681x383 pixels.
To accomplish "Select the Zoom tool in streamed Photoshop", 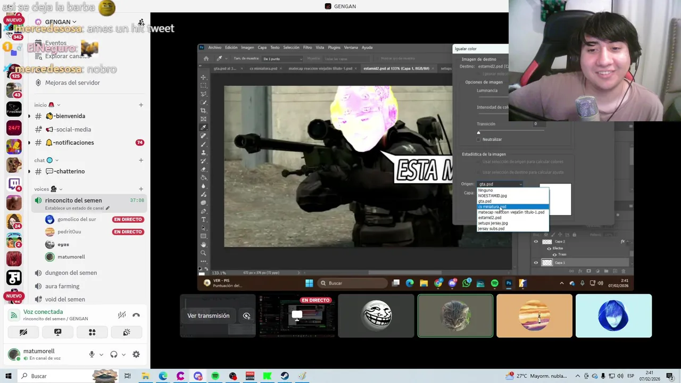I will click(203, 253).
